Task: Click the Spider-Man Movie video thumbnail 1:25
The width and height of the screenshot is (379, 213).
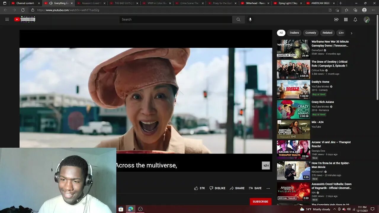Action: click(x=293, y=170)
